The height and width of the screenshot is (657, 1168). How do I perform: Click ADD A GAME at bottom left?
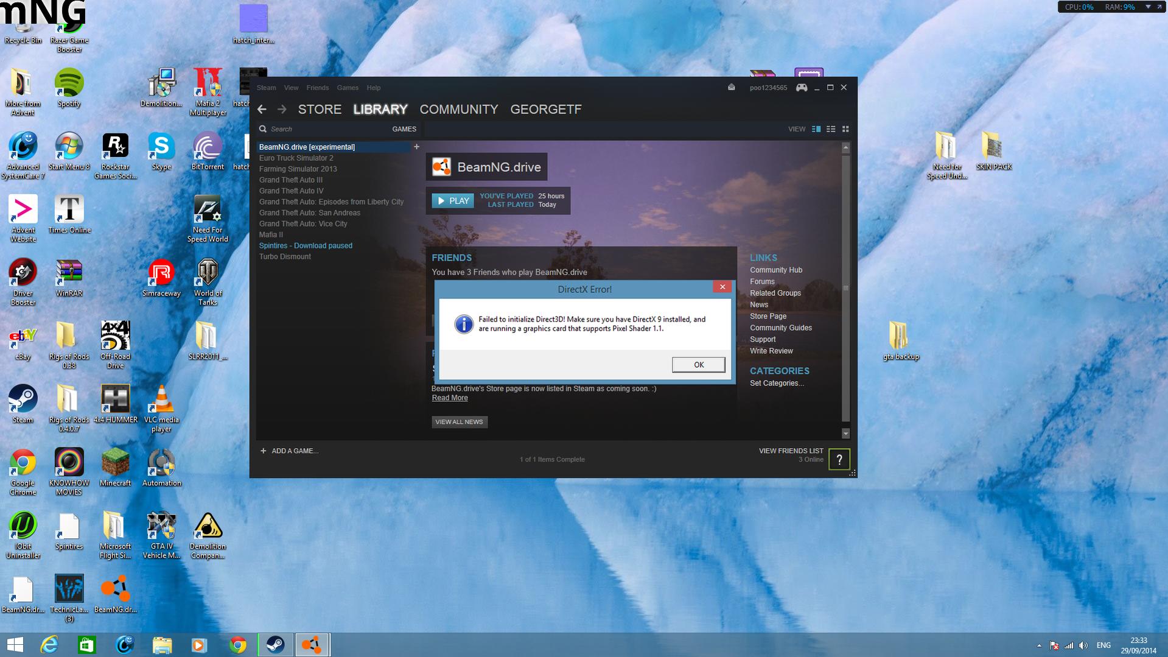pyautogui.click(x=290, y=451)
